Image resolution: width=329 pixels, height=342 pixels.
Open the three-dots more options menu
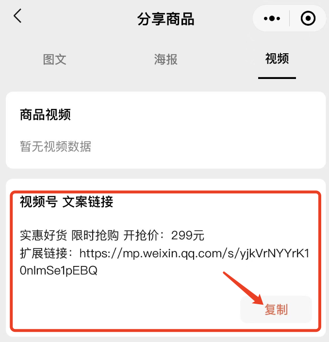(272, 18)
